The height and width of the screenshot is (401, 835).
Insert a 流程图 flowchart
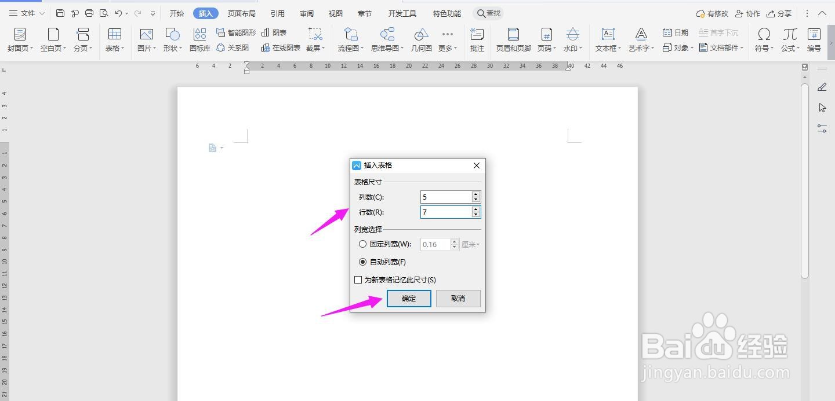351,40
